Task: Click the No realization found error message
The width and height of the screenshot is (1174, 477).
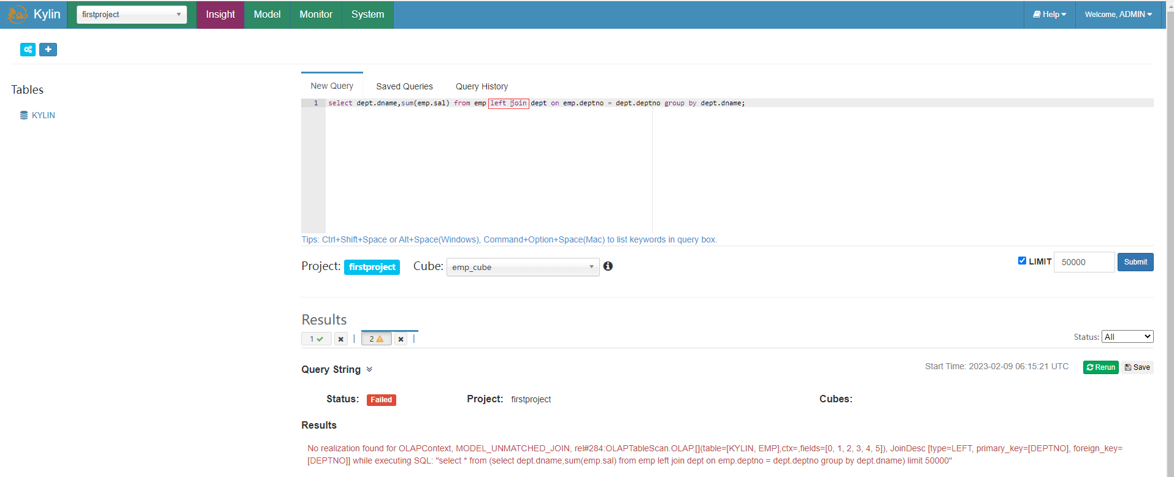Action: pos(715,454)
